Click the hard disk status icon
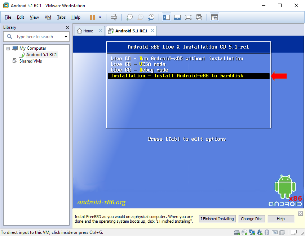This screenshot has width=305, height=236. (237, 232)
